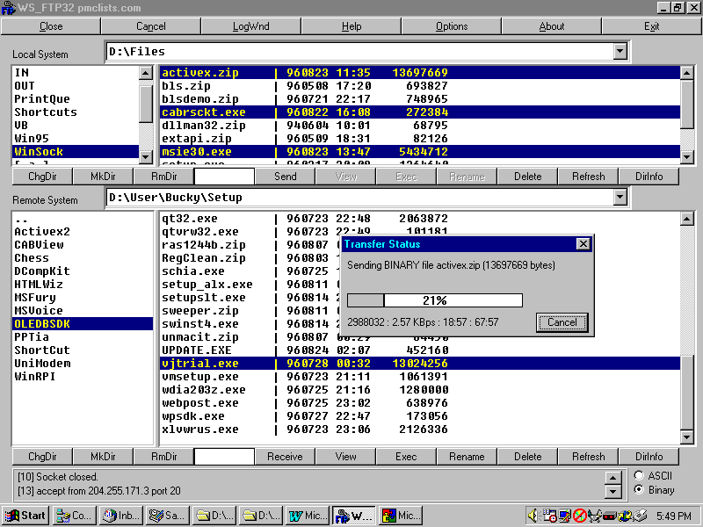Select the ASCII transfer mode

coord(638,475)
